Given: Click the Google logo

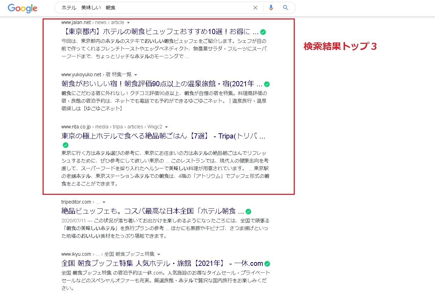Looking at the screenshot, I should click(x=22, y=8).
